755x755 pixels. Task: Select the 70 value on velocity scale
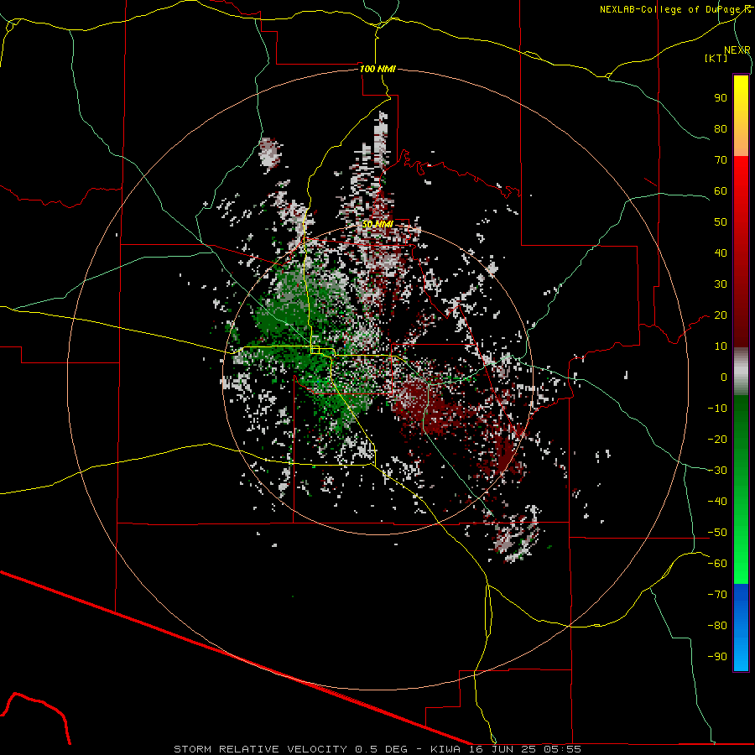click(x=721, y=160)
